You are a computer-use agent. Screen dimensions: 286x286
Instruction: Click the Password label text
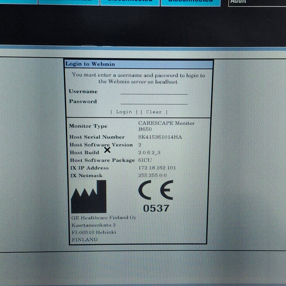click(83, 101)
